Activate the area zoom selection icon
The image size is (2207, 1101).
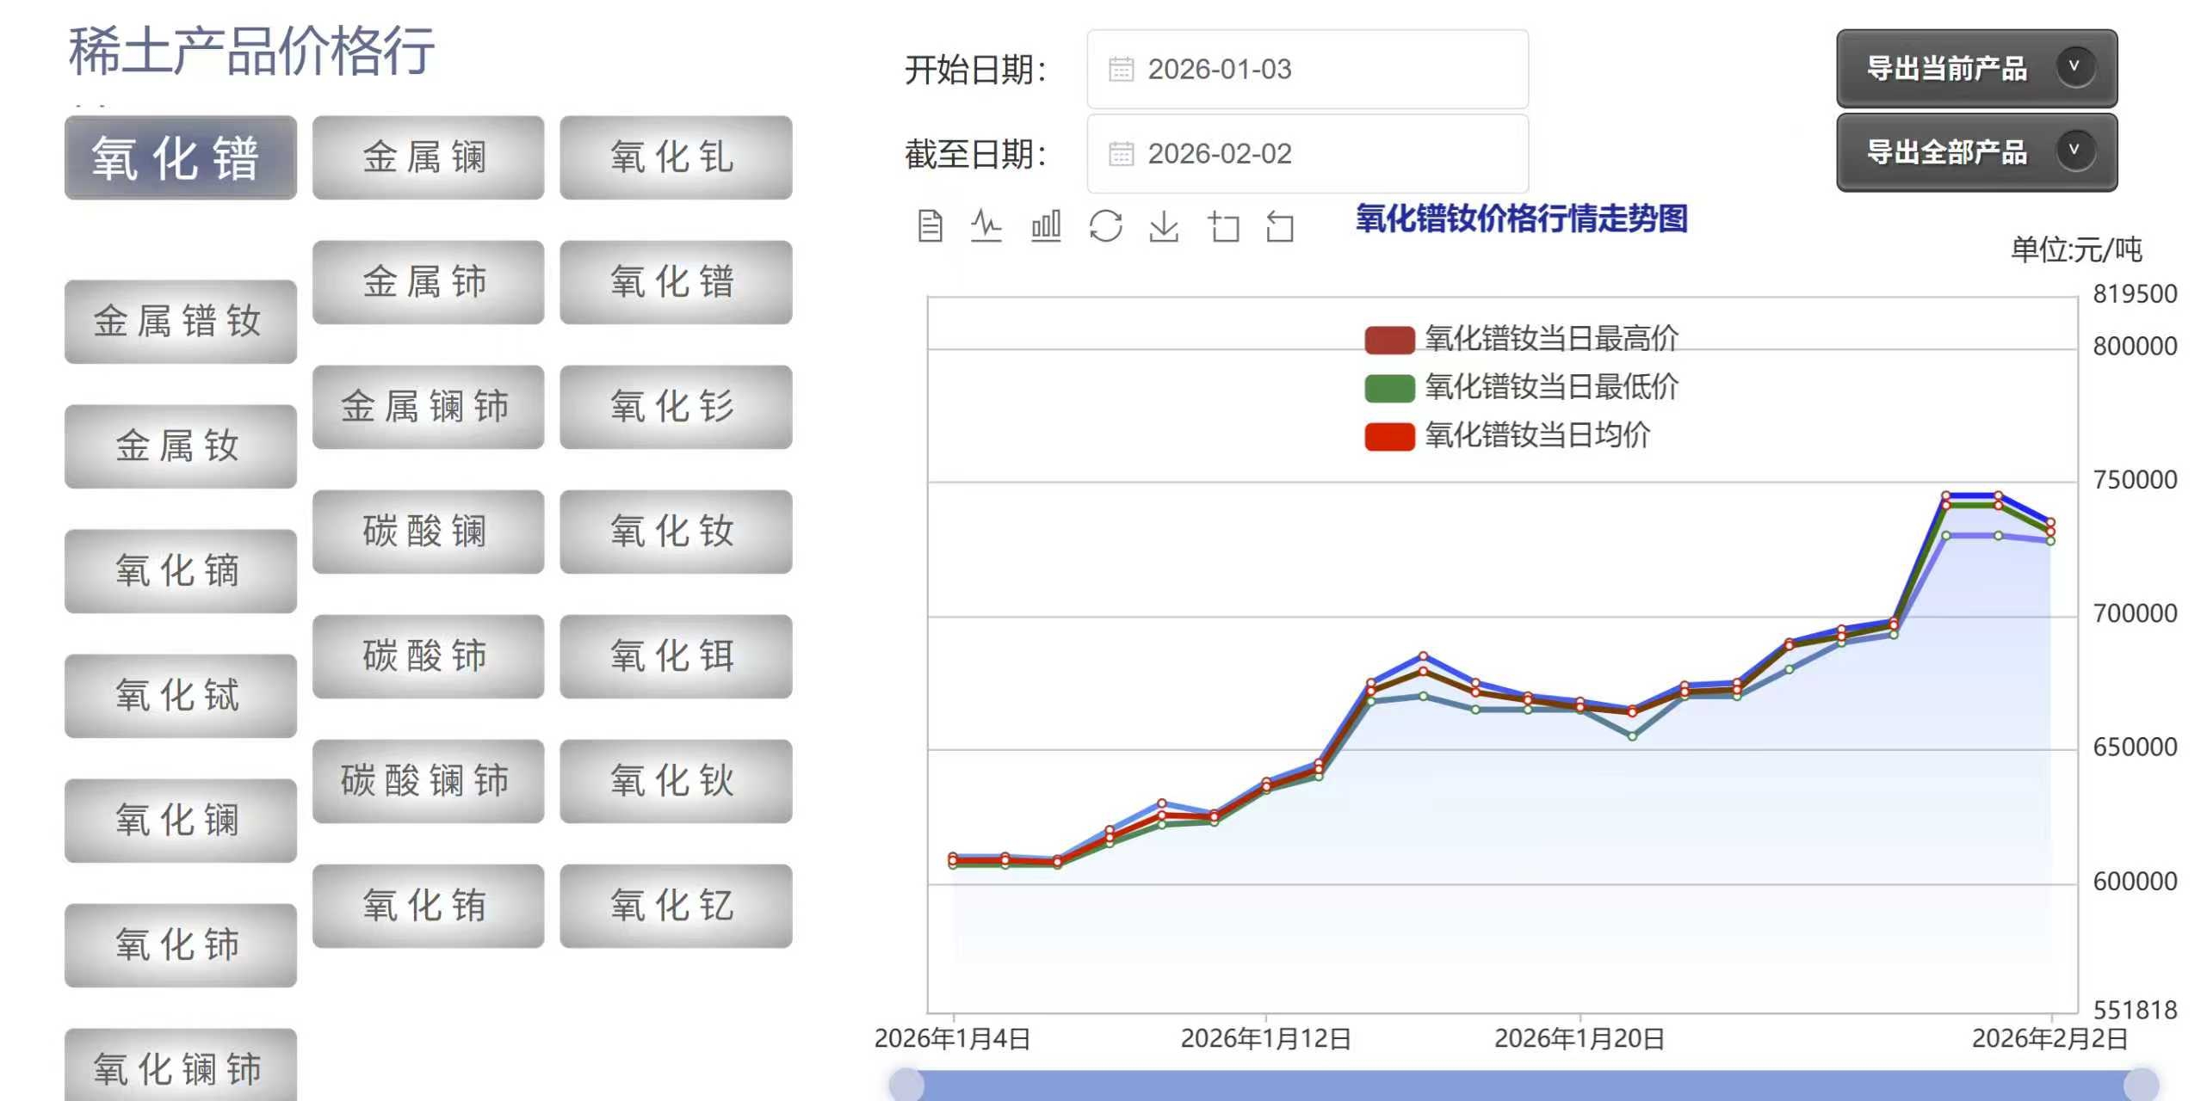point(1223,227)
